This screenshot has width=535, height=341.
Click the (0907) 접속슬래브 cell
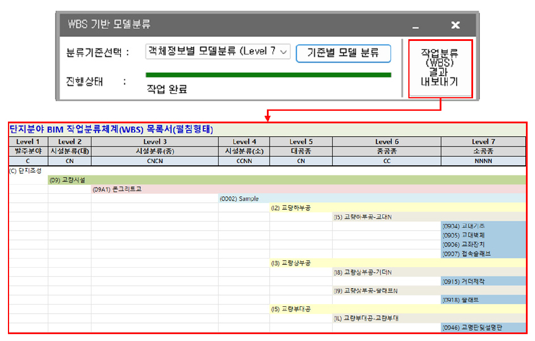pos(468,253)
